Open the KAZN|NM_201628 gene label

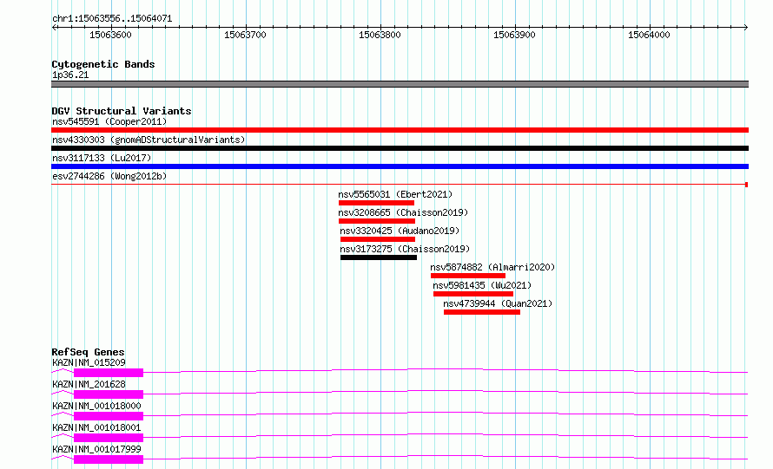pos(89,384)
